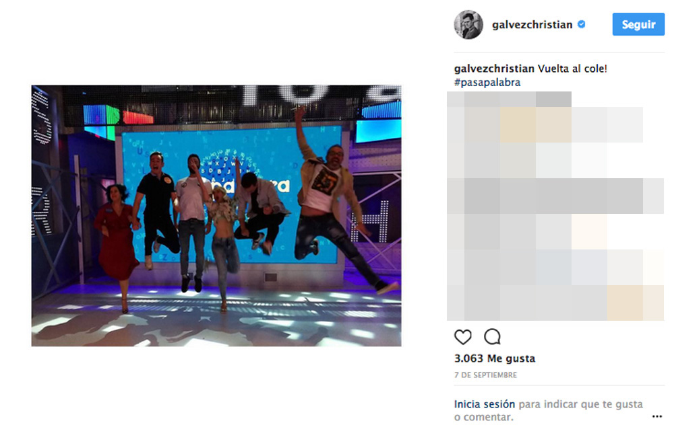View who liked via 3.063 Me gusta
This screenshot has width=674, height=427.
(x=495, y=358)
